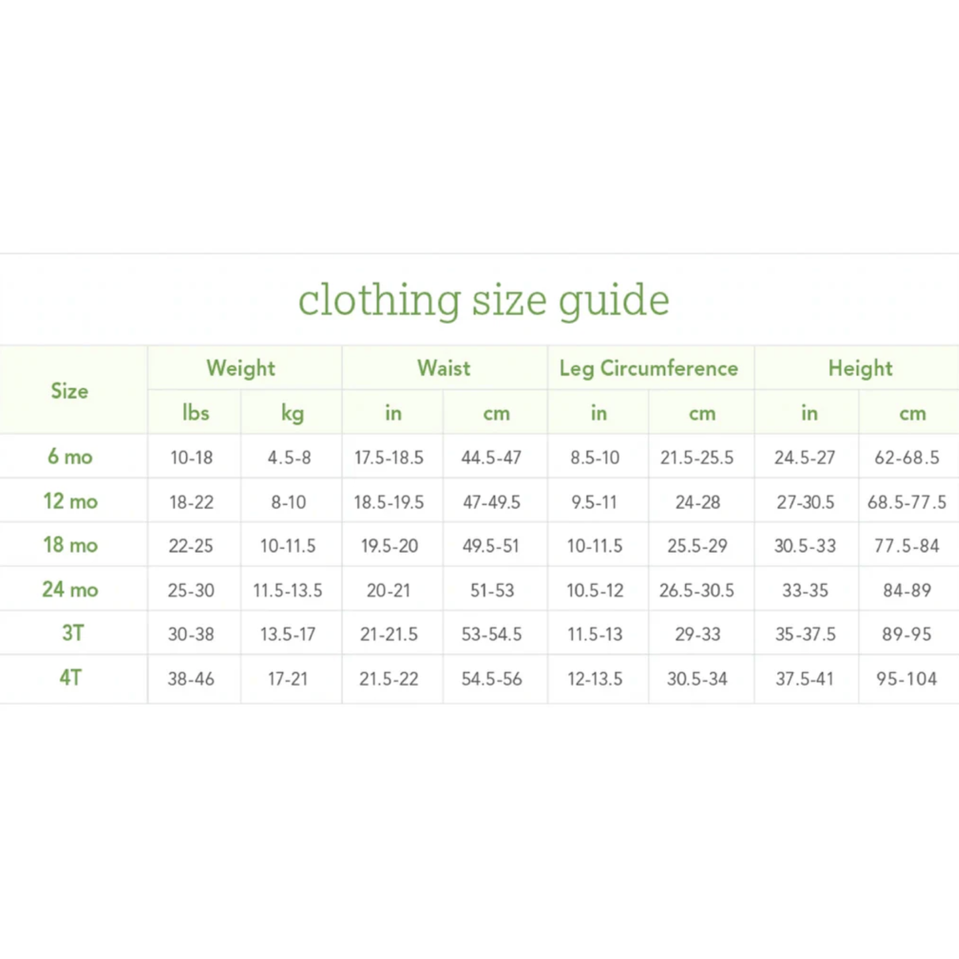The width and height of the screenshot is (959, 959).
Task: Click the 4T size row label
Action: point(70,678)
